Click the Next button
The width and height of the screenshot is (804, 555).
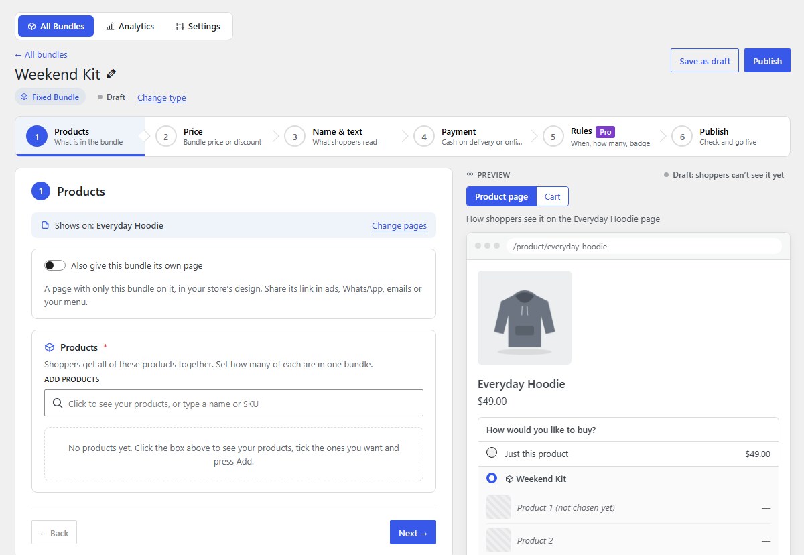[413, 532]
